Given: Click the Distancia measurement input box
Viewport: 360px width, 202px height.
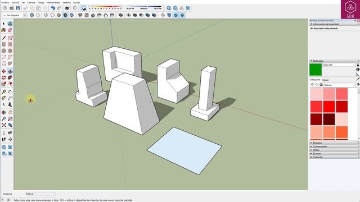Looking at the screenshot, I should 40,194.
